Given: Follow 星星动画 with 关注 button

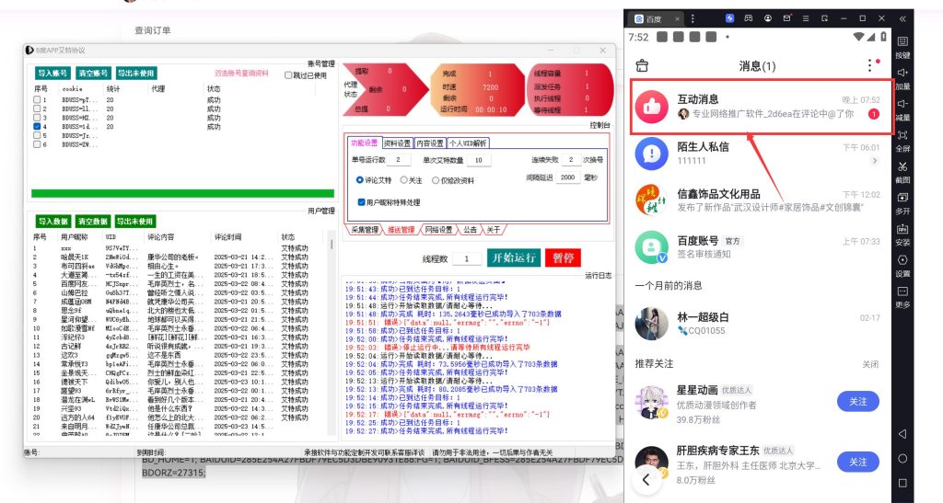Looking at the screenshot, I should coord(857,401).
